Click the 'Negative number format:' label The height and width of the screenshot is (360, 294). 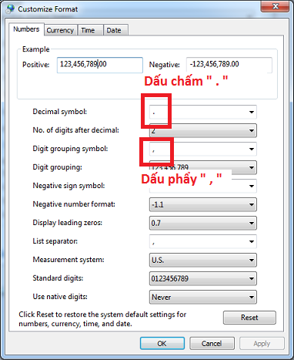pyautogui.click(x=74, y=204)
